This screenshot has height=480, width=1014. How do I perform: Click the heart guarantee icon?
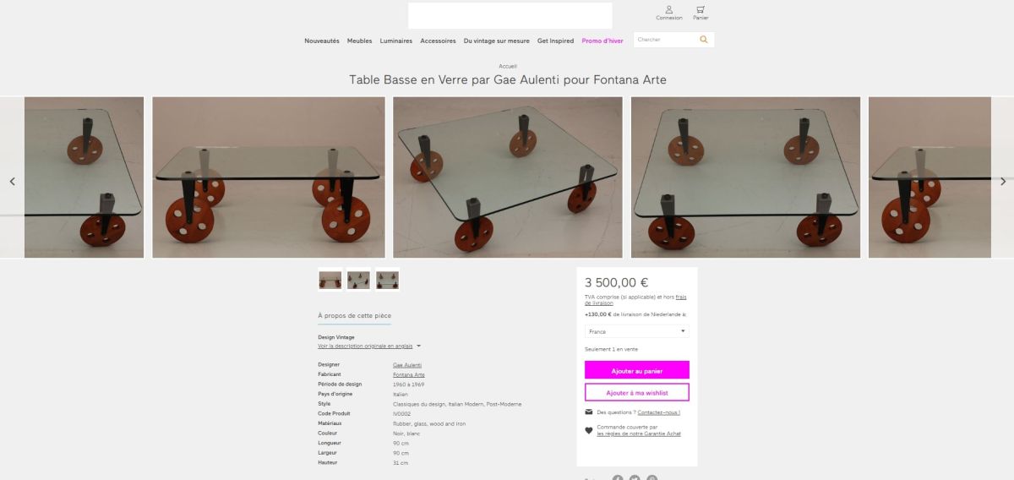[x=589, y=430]
